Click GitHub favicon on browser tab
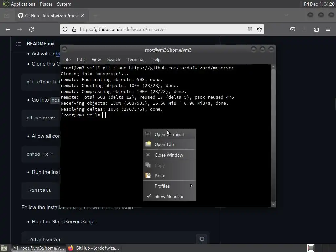Screen dimensions: 336x252 click(x=21, y=16)
